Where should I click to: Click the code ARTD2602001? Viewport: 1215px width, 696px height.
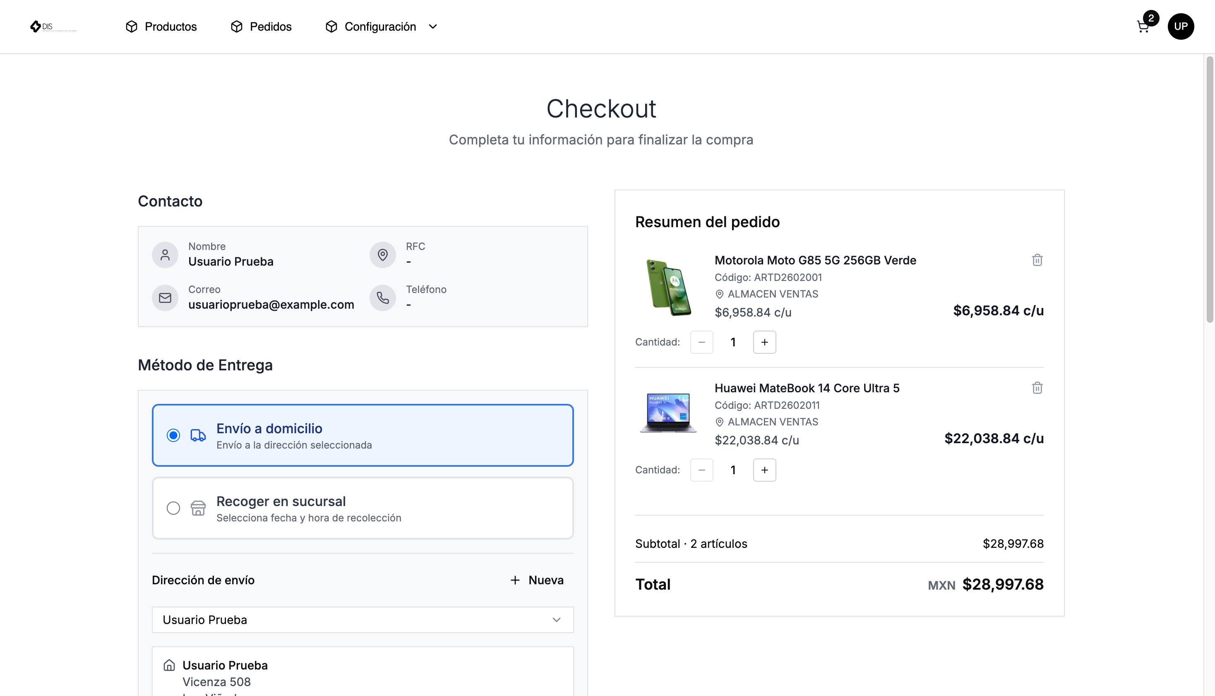coord(788,278)
